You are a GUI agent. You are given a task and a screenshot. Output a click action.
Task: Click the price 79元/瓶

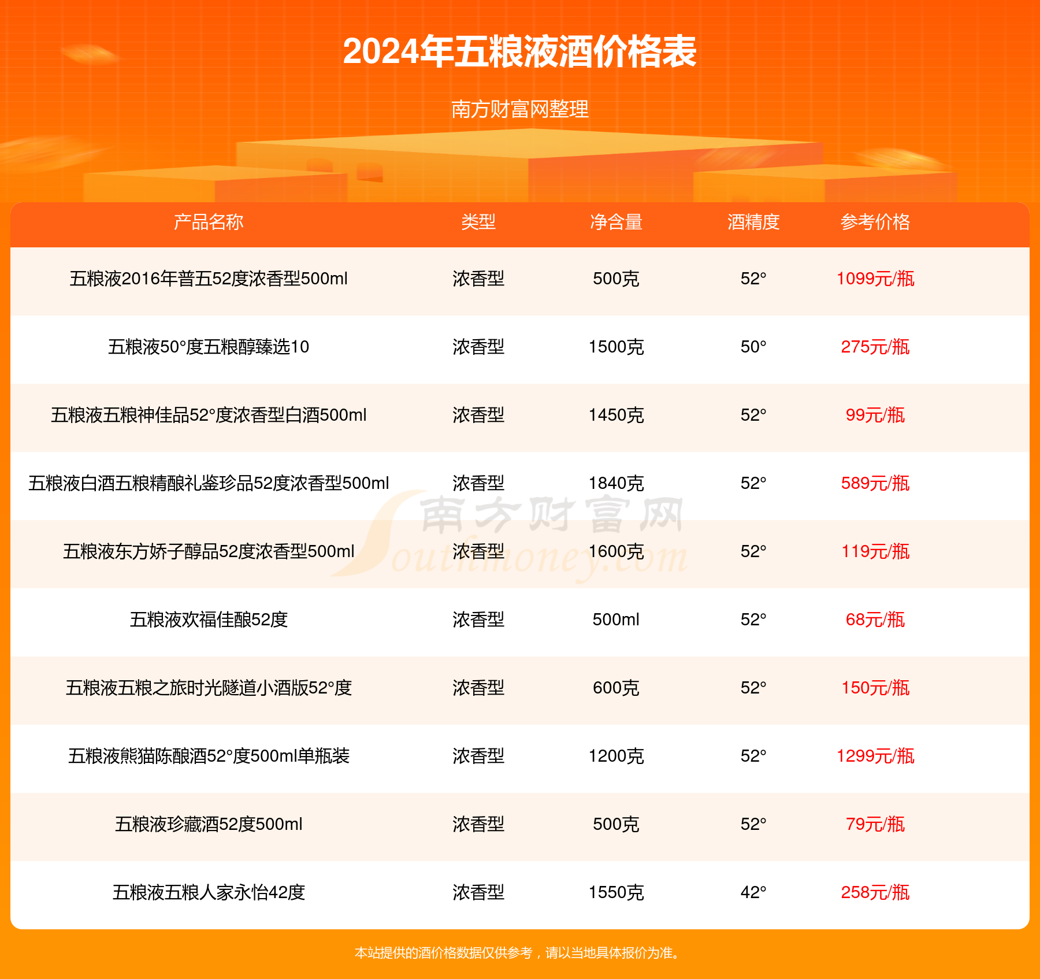[x=875, y=824]
